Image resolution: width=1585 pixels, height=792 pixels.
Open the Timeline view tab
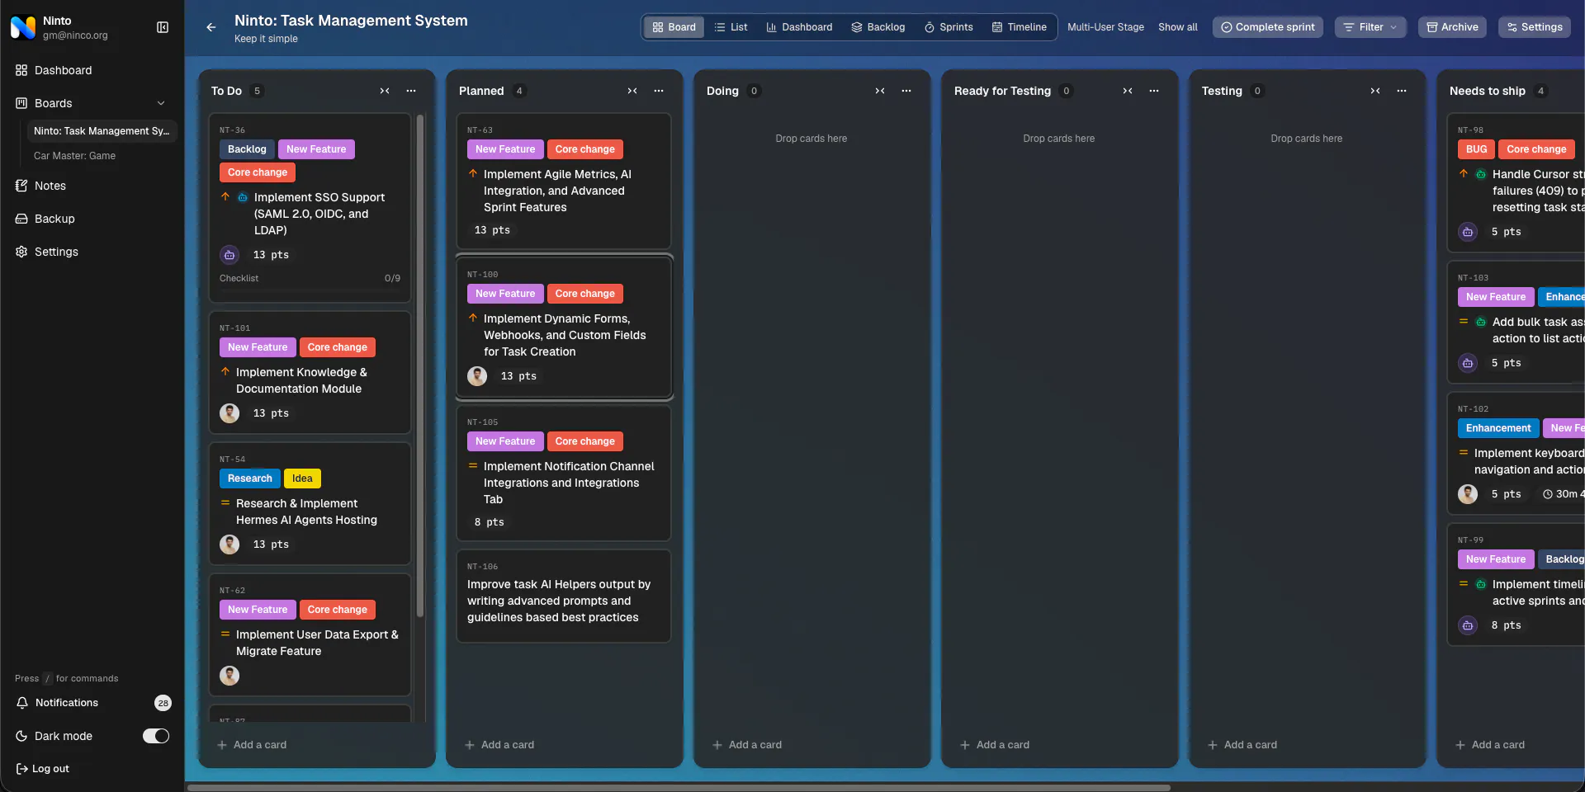tap(1020, 27)
